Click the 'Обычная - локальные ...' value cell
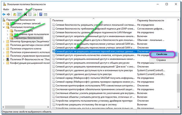 coord(151,40)
